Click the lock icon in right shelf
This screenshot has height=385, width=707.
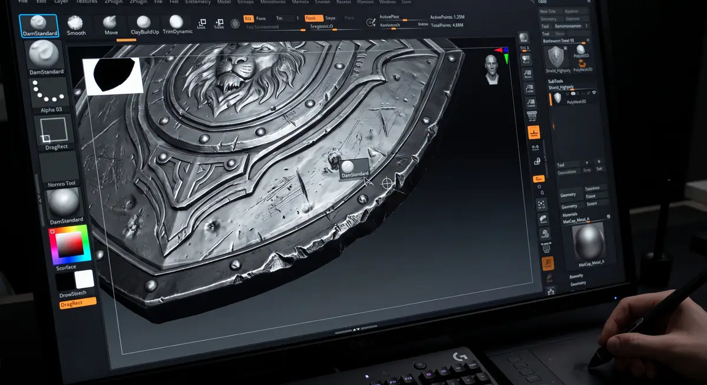coord(537,161)
